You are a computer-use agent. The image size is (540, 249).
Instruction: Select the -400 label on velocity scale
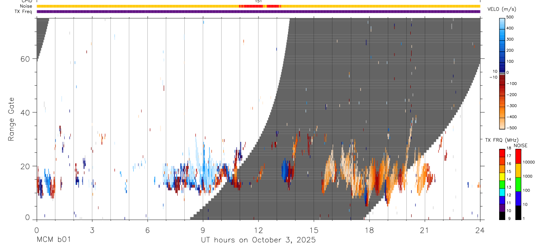(x=512, y=117)
